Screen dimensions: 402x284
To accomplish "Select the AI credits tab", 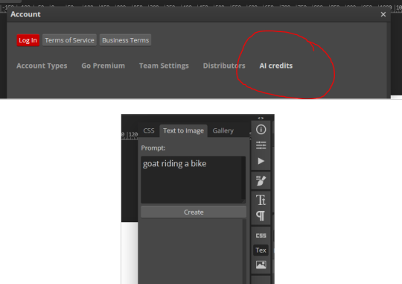I will pos(276,66).
